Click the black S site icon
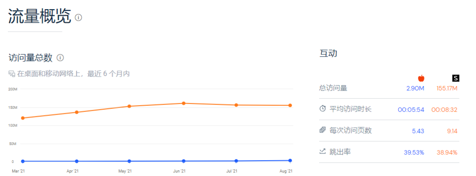The height and width of the screenshot is (176, 476). coord(456,78)
